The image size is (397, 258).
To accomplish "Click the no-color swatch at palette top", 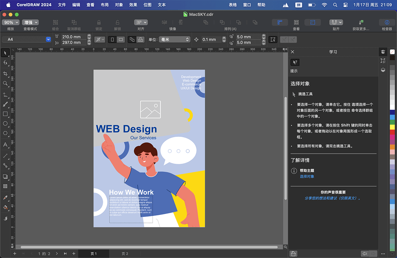I will coord(392,52).
